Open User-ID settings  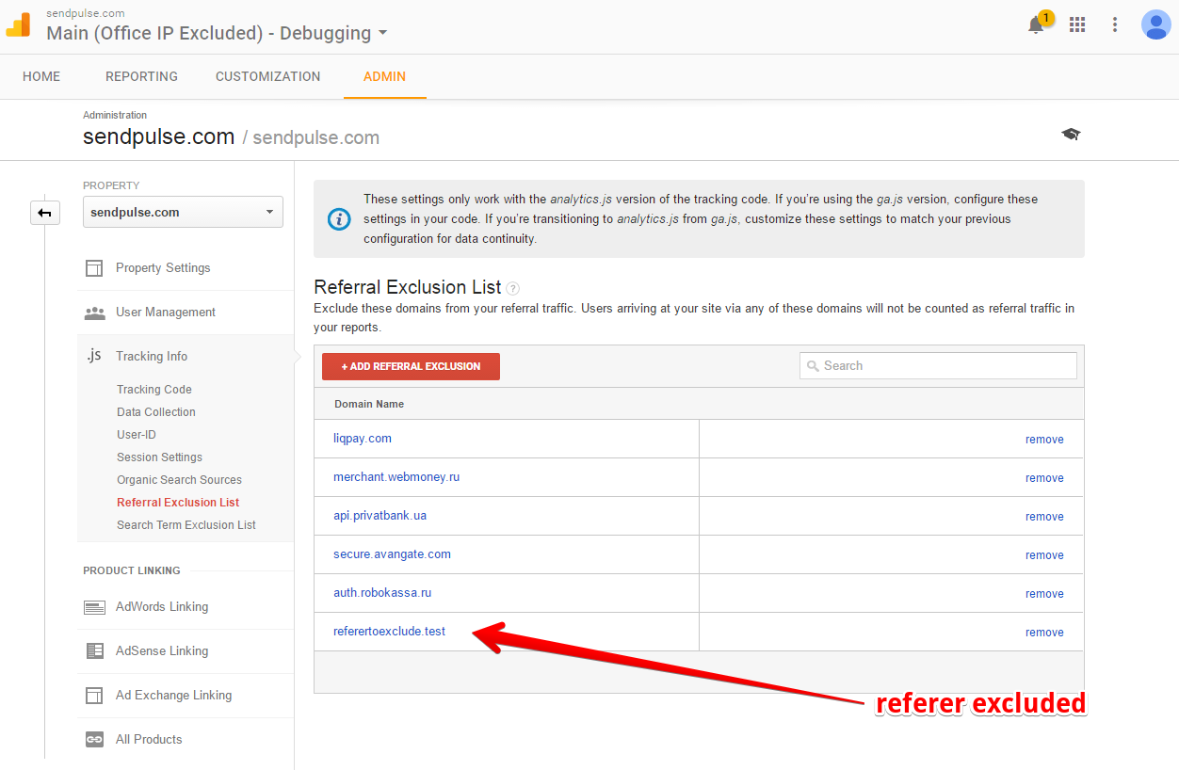[x=137, y=435]
